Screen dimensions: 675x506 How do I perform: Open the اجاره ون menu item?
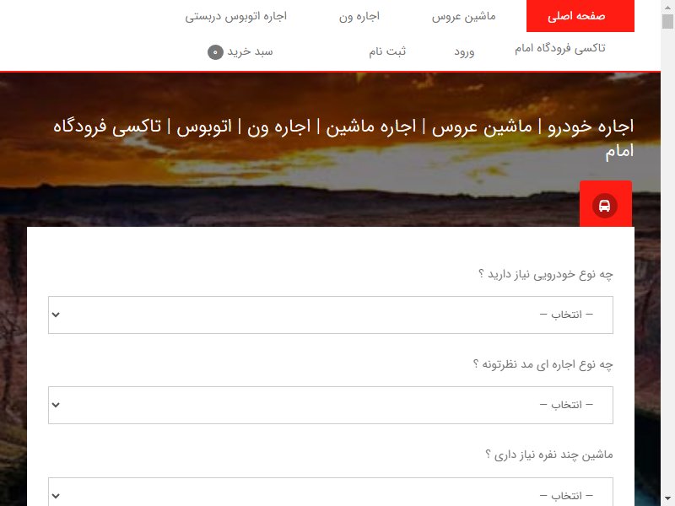click(359, 16)
